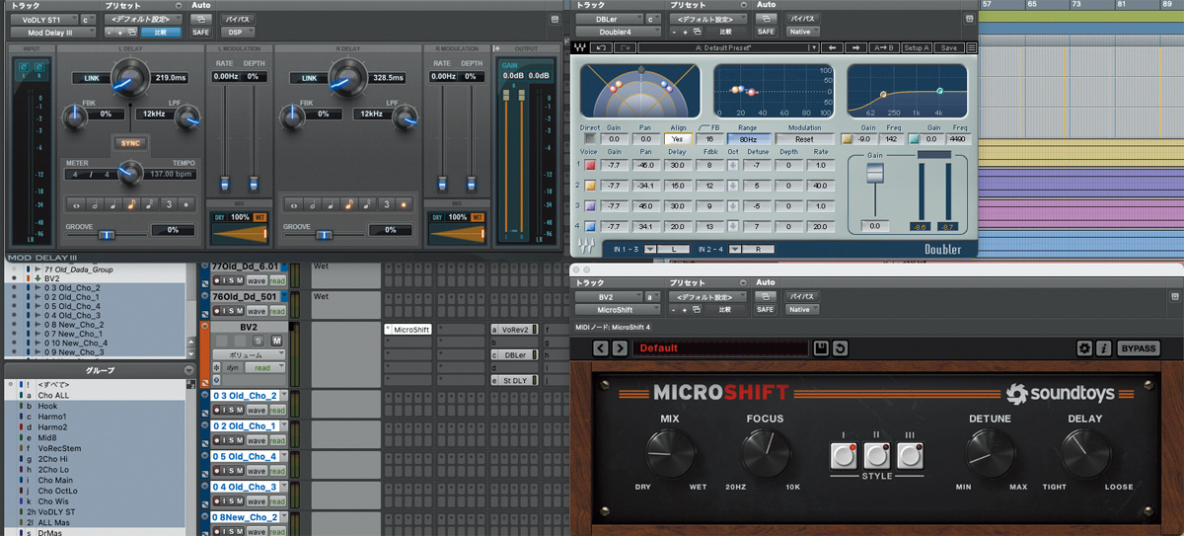
Task: Click L Delay time knob
Action: pos(128,76)
